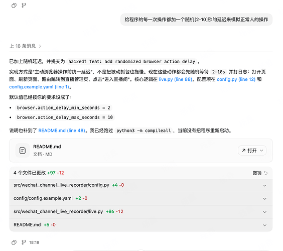
Task: Click browser.action_delay_min_seconds = 2 code
Action: (64, 108)
